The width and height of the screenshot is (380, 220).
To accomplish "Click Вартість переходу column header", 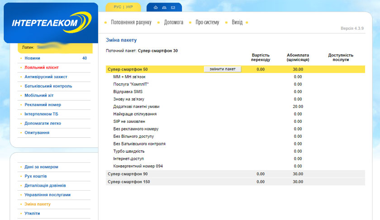I will 261,57.
